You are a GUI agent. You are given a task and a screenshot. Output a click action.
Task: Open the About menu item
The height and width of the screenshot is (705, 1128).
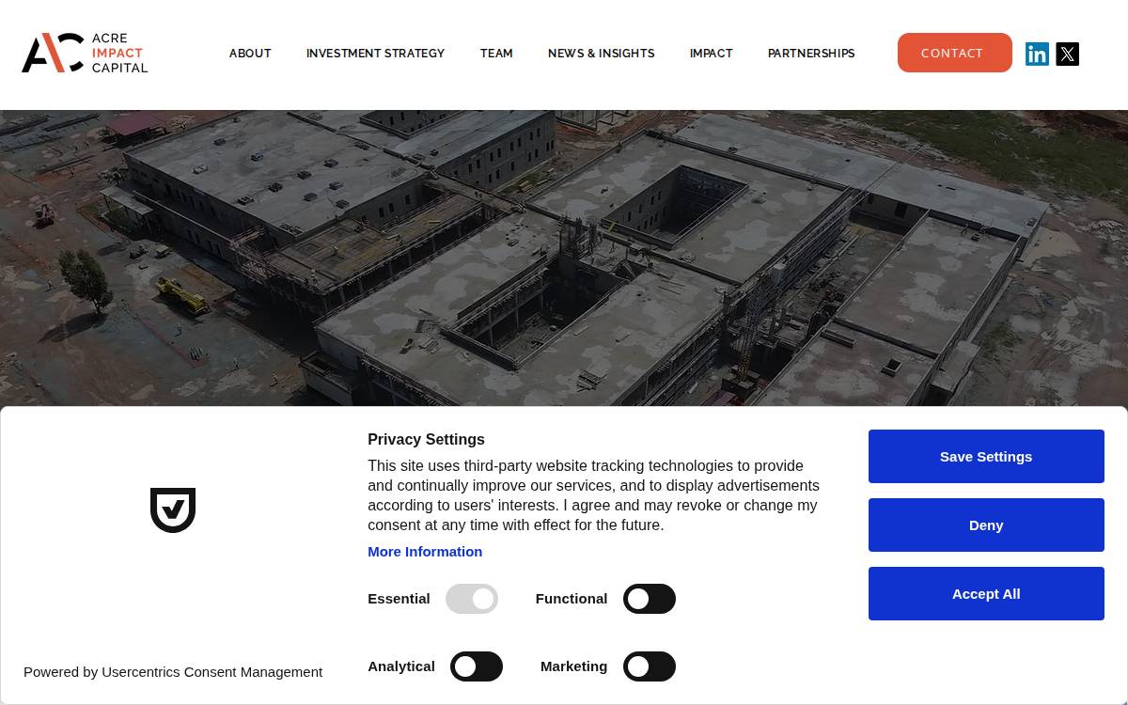[x=250, y=54]
